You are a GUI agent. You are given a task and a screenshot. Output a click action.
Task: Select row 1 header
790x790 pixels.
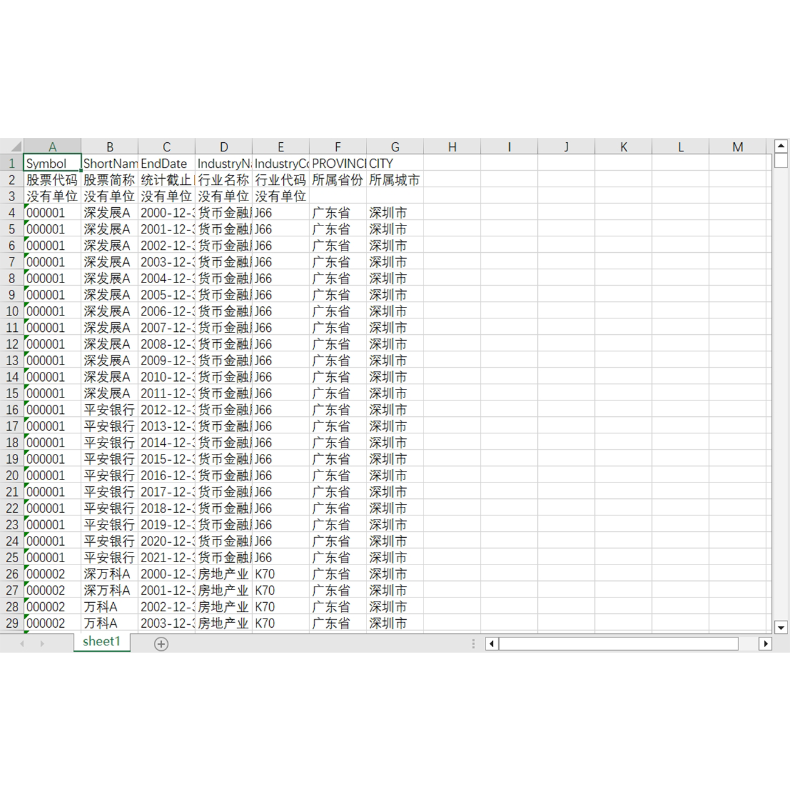pos(12,163)
